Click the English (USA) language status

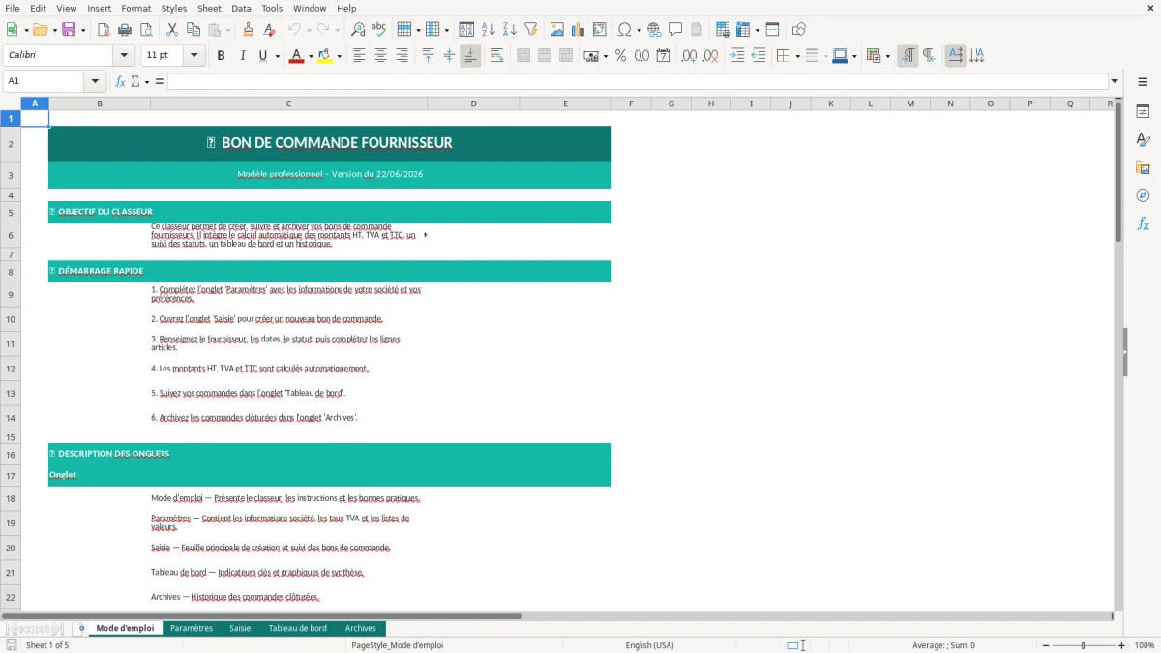650,645
